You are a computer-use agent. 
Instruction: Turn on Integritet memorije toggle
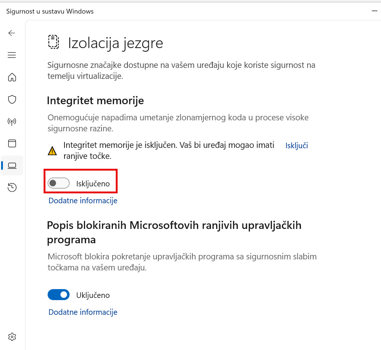pos(59,183)
